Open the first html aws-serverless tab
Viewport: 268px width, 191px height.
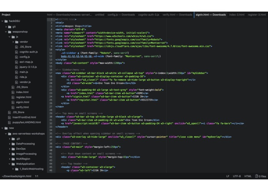[x=69, y=15]
